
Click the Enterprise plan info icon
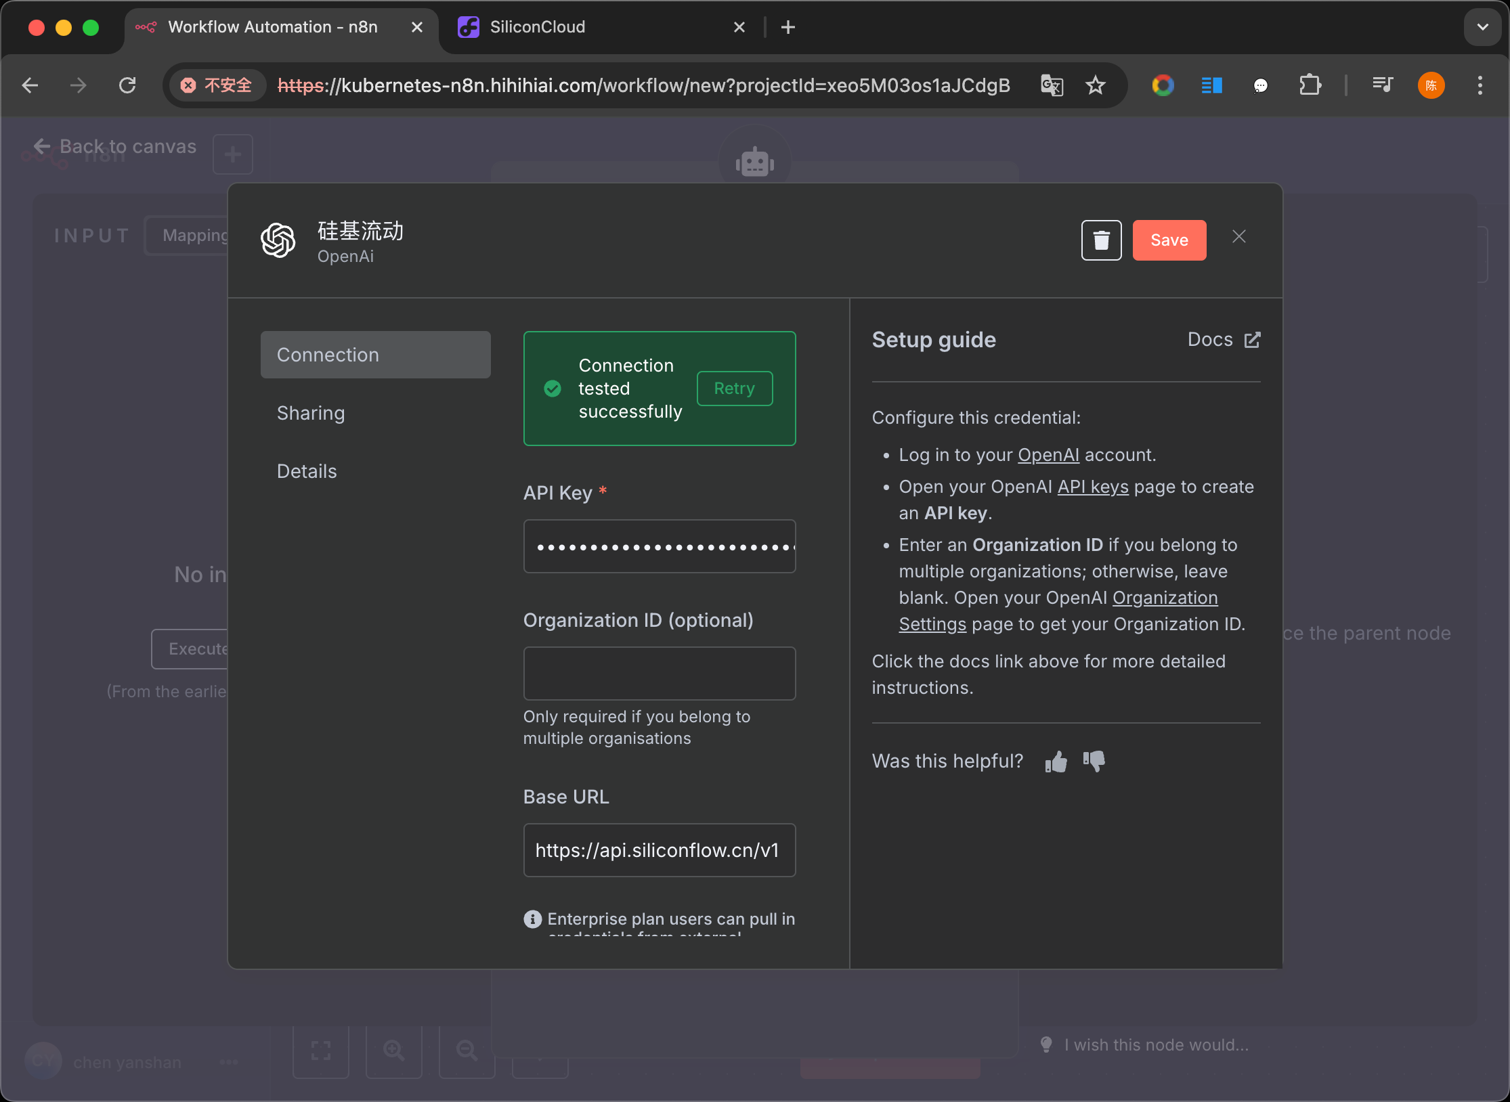533,919
